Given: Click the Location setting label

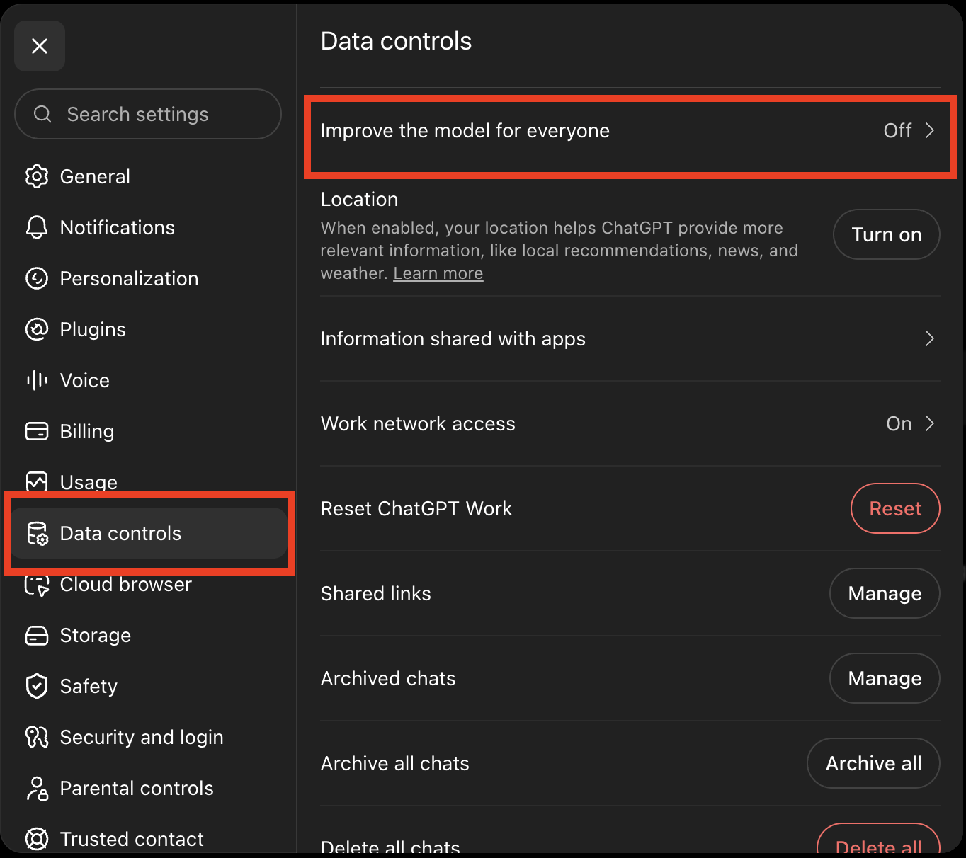Looking at the screenshot, I should (x=359, y=200).
